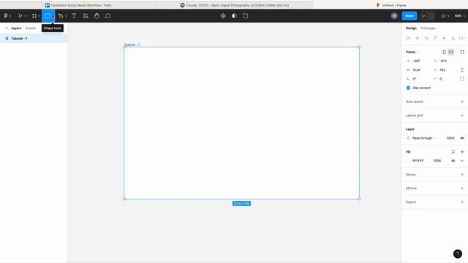The width and height of the screenshot is (468, 263).
Task: Click the Align top icon
Action: click(x=435, y=38)
